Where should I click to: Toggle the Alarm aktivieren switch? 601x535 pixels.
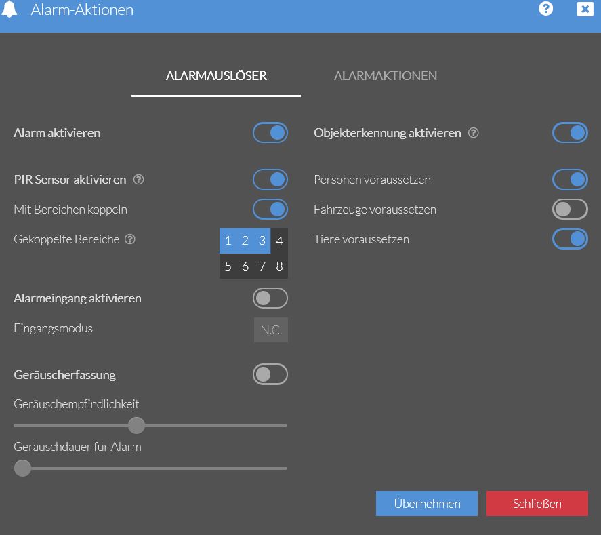(x=270, y=133)
